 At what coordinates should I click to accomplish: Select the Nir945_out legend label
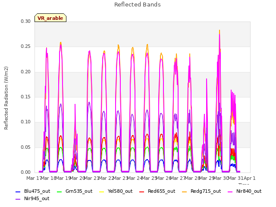pyautogui.click(x=37, y=199)
